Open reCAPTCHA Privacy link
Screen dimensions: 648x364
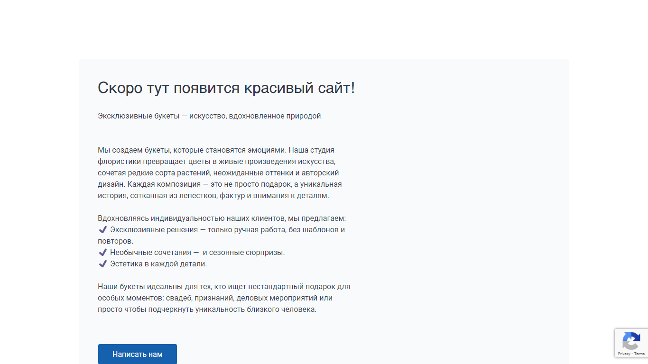point(624,354)
